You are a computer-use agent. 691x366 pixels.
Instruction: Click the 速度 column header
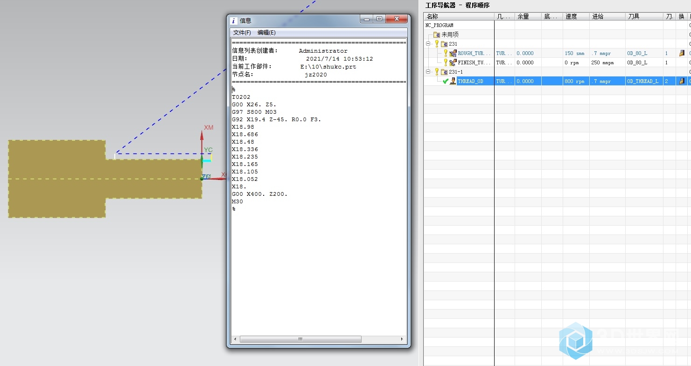click(x=576, y=16)
